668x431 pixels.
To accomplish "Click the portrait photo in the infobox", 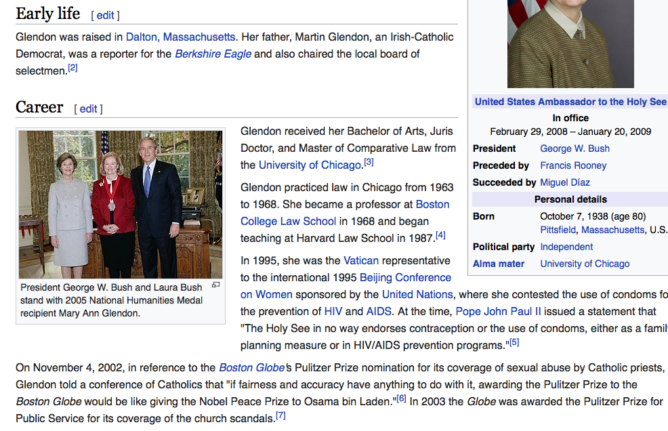I will 570,43.
